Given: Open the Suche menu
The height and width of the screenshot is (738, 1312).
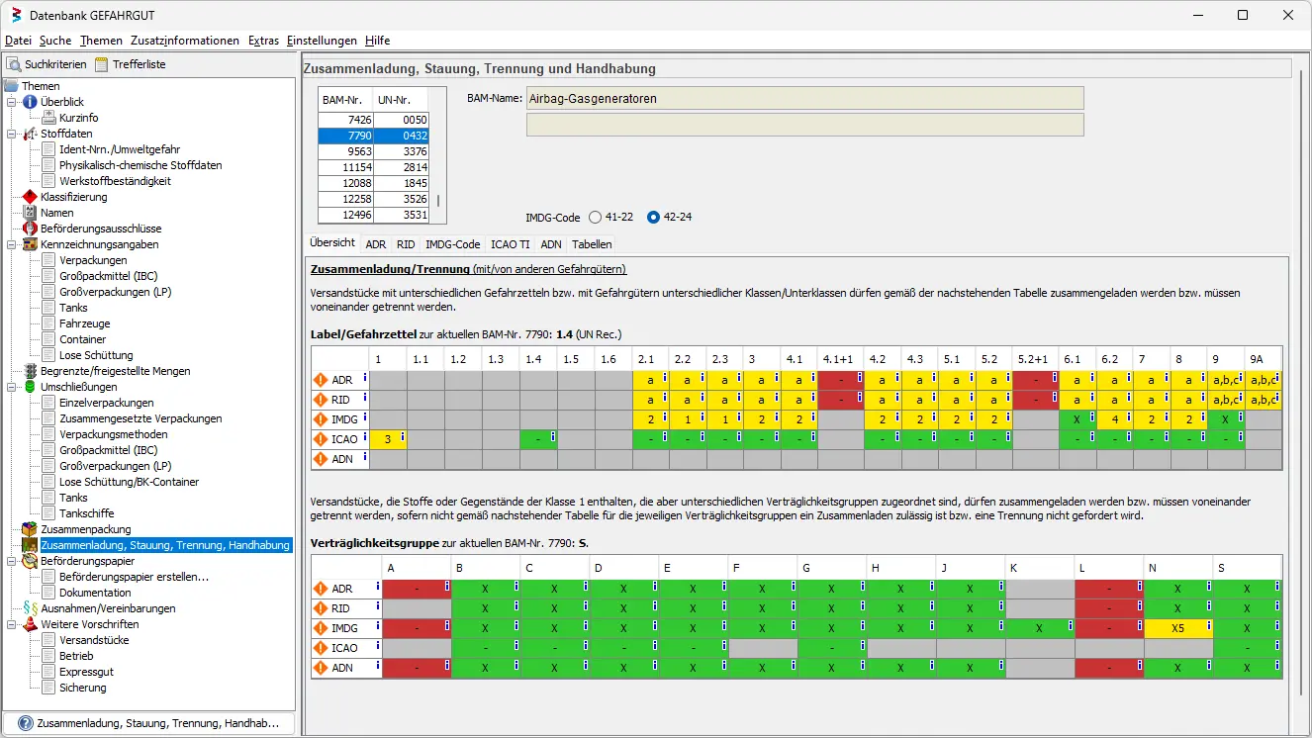Looking at the screenshot, I should click(55, 41).
